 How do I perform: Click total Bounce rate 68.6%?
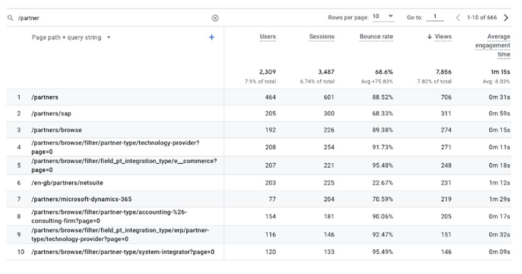[x=384, y=72]
